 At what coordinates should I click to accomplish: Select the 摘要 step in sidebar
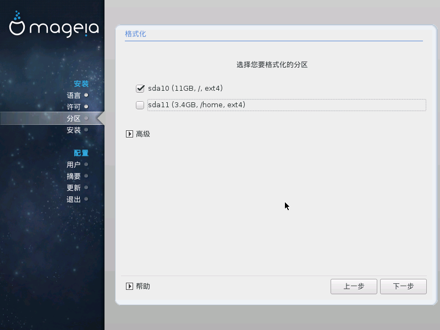coord(74,176)
